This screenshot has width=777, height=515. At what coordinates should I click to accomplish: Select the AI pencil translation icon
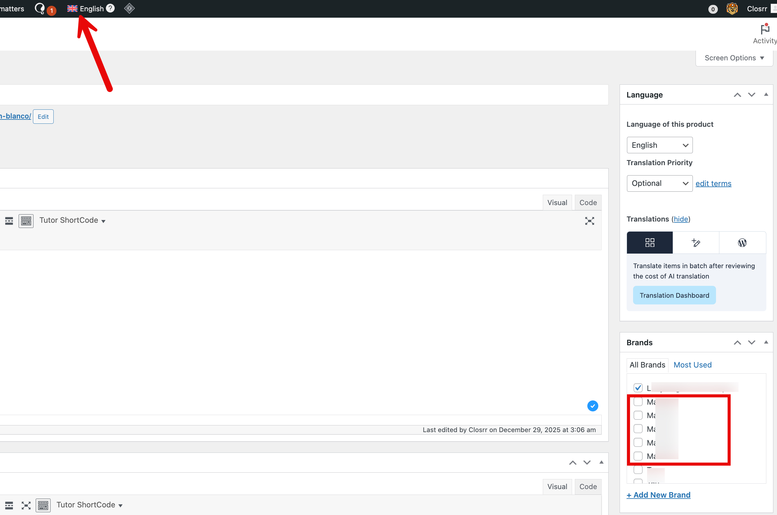pos(696,242)
